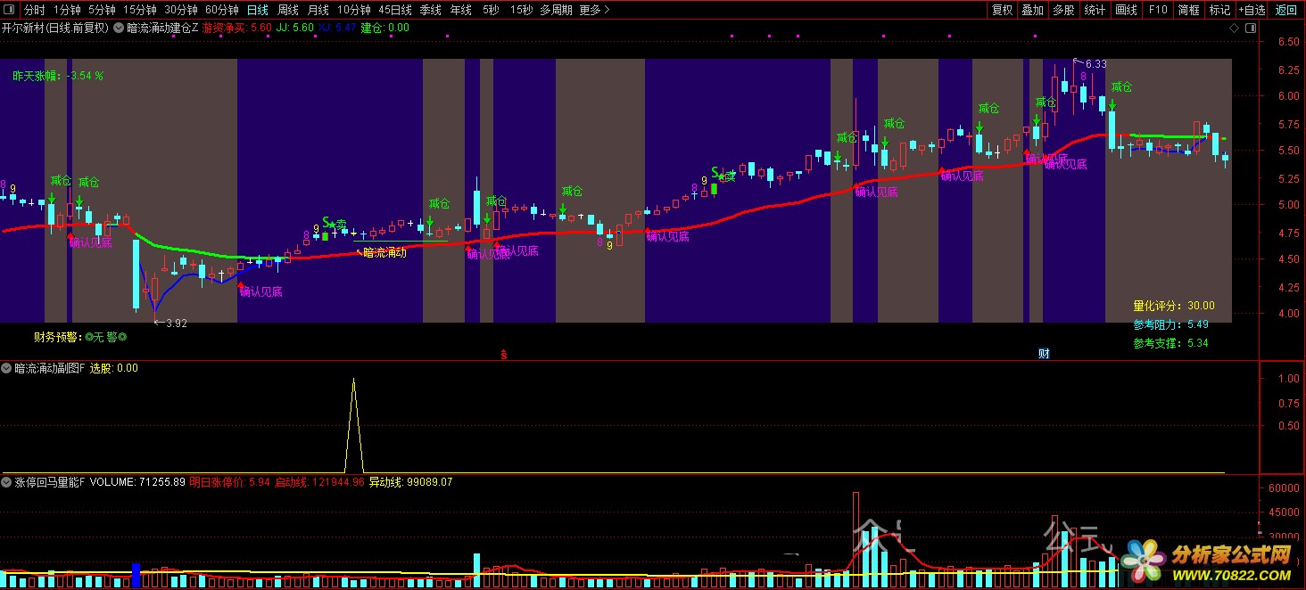Click the diamond icon above the price axis

point(1234,28)
